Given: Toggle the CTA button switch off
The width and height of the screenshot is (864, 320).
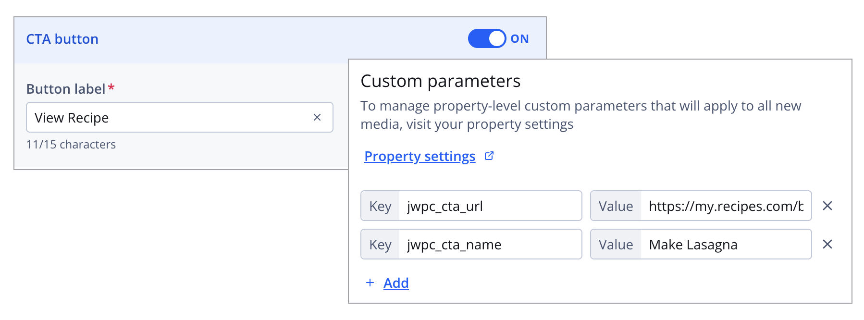Looking at the screenshot, I should 486,38.
